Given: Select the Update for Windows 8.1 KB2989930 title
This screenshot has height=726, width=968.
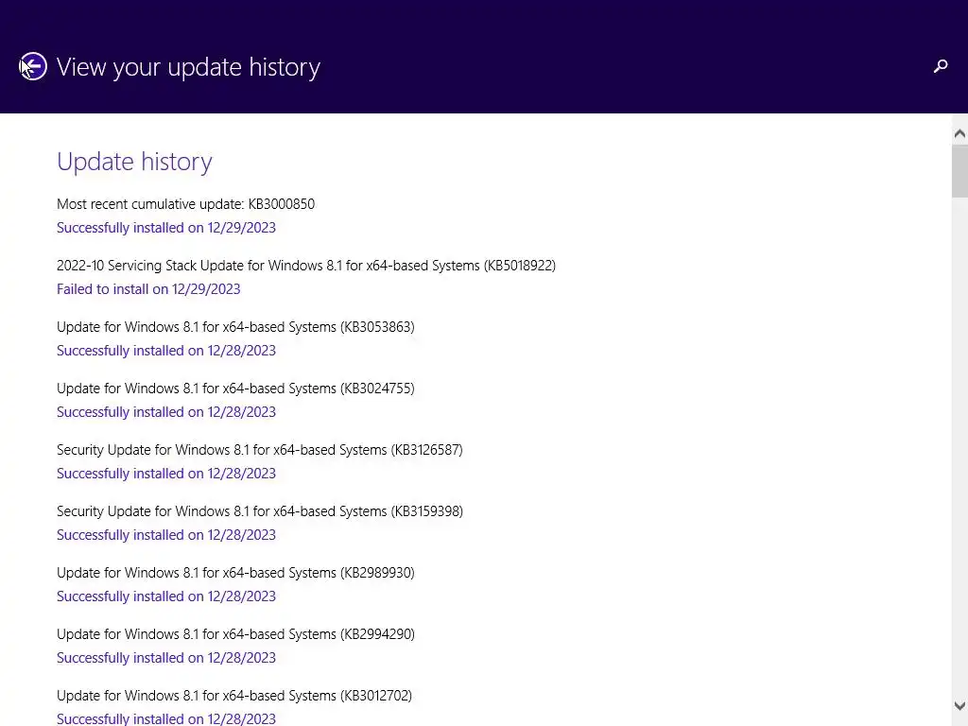Looking at the screenshot, I should point(235,572).
